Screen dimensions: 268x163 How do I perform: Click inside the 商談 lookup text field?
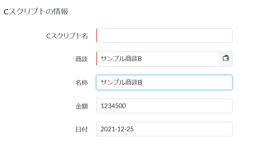click(x=158, y=59)
